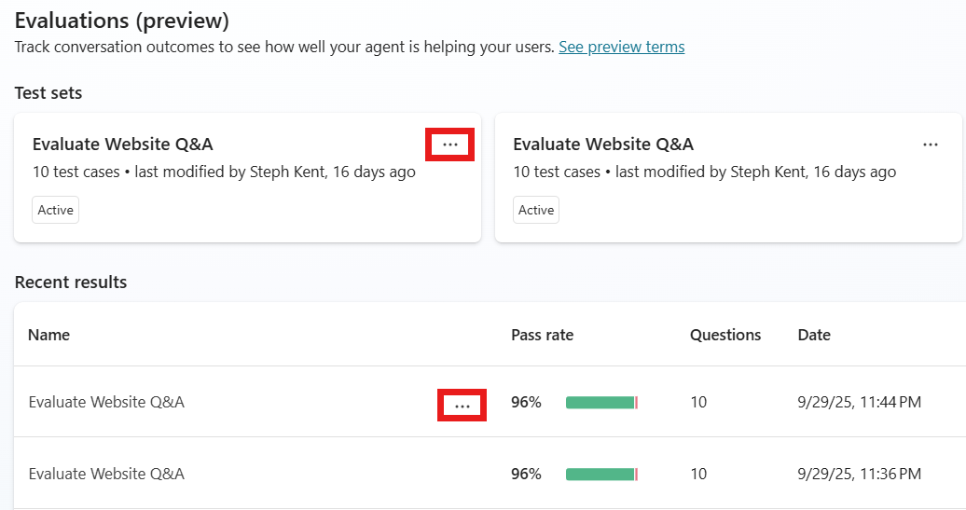Viewport: 966px width, 510px height.
Task: Follow the See preview terms link
Action: tap(621, 47)
